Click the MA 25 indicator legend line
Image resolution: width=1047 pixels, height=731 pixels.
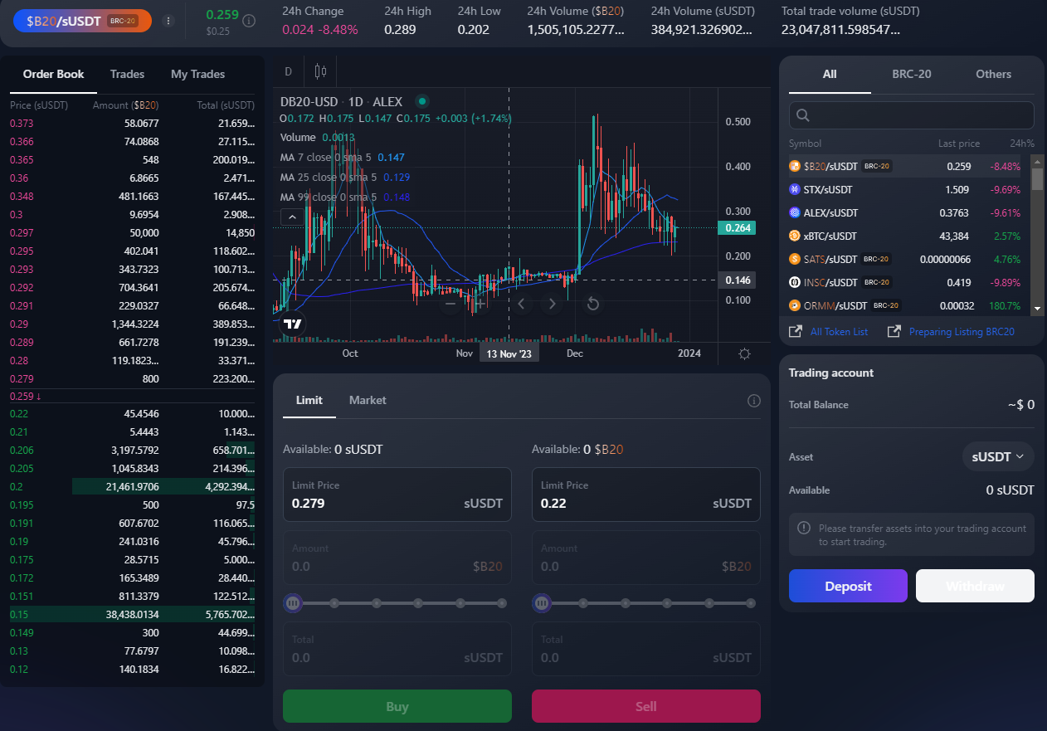(x=344, y=177)
